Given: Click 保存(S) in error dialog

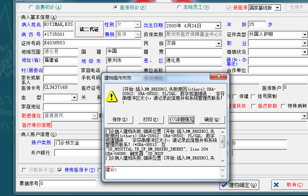Looking at the screenshot, I should click(120, 119).
